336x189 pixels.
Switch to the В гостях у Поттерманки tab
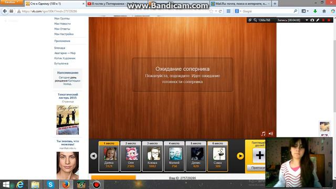(x=117, y=4)
